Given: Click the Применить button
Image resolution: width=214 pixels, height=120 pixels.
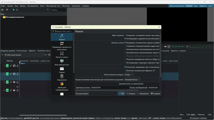Looking at the screenshot, I should (143, 93).
